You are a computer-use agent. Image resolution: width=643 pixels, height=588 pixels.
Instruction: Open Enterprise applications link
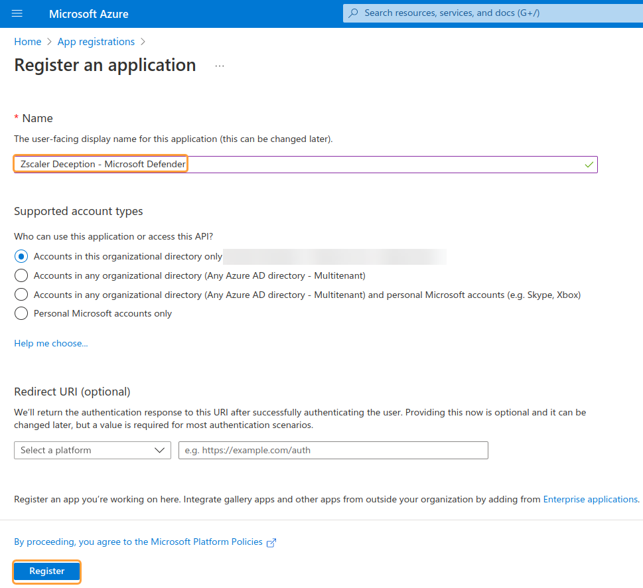coord(590,499)
